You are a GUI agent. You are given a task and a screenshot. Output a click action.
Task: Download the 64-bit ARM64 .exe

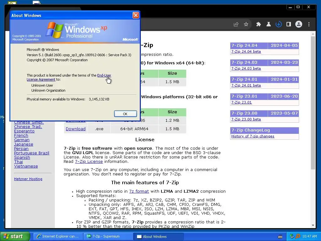[76, 129]
